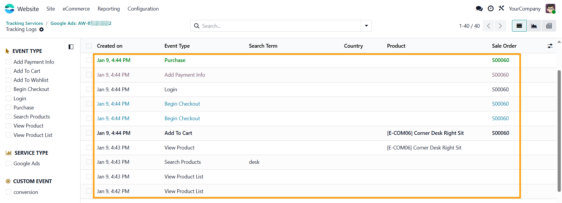562x203 pixels.
Task: Click the 1-40 / 40 pager counter
Action: point(469,26)
